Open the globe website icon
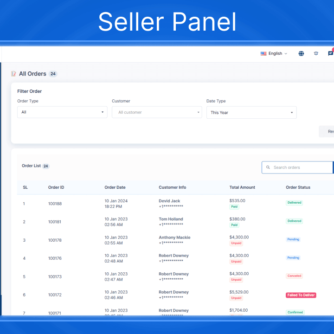Screen dimensions: 334x334 tap(301, 53)
